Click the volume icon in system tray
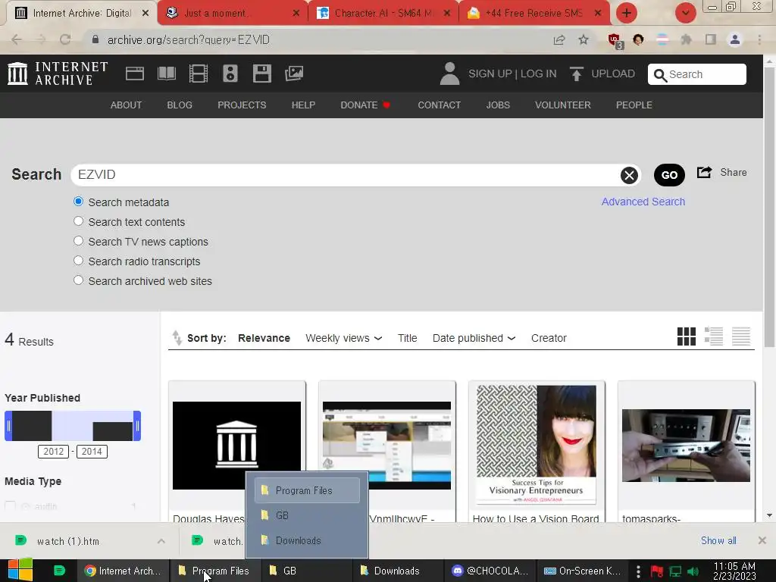This screenshot has height=582, width=776. point(693,571)
